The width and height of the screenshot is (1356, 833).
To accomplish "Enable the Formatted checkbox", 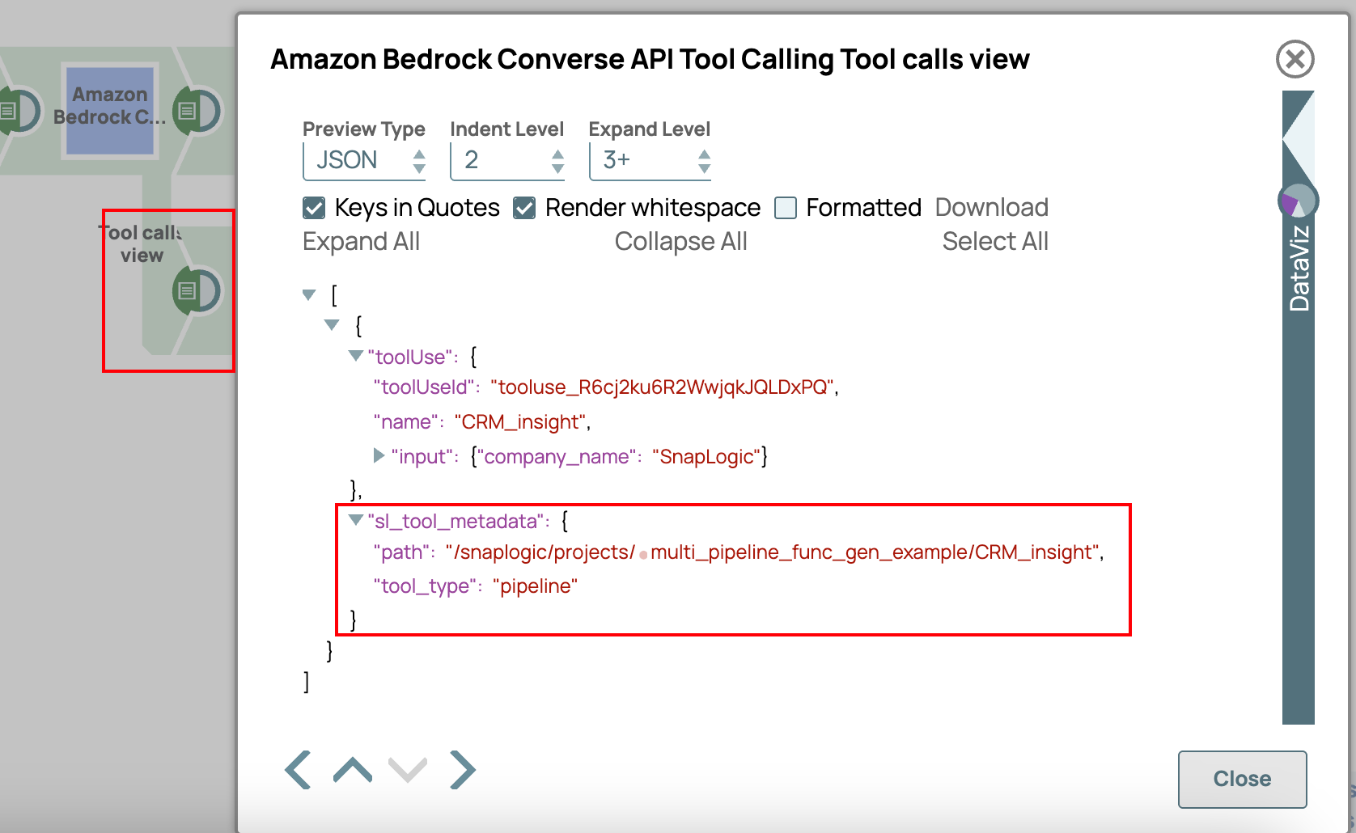I will click(x=786, y=209).
